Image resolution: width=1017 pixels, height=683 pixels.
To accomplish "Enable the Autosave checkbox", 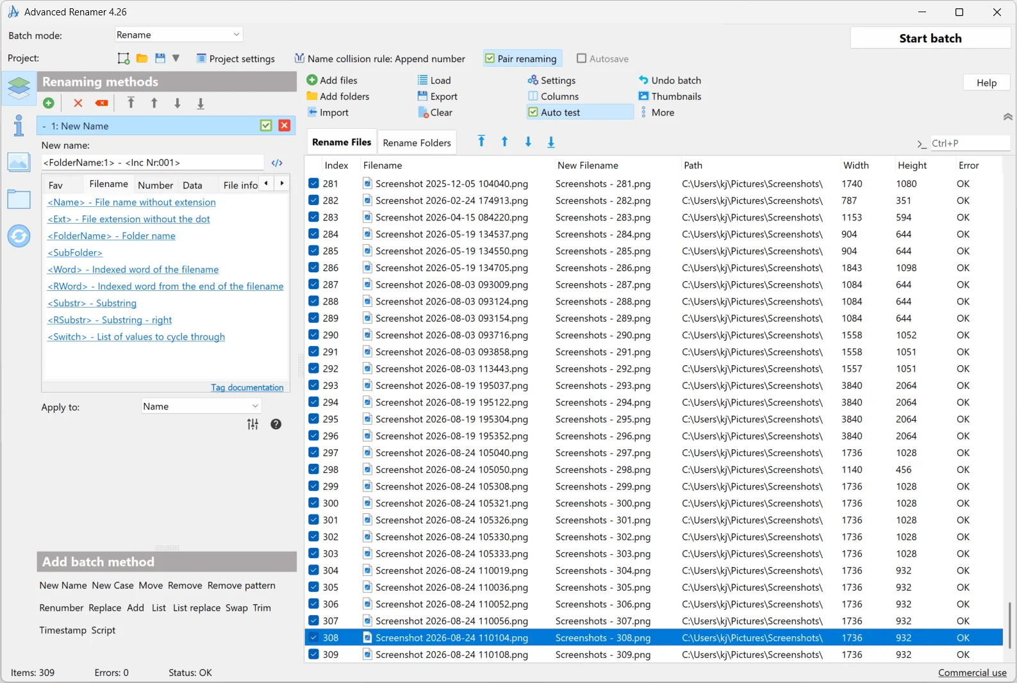I will (582, 58).
